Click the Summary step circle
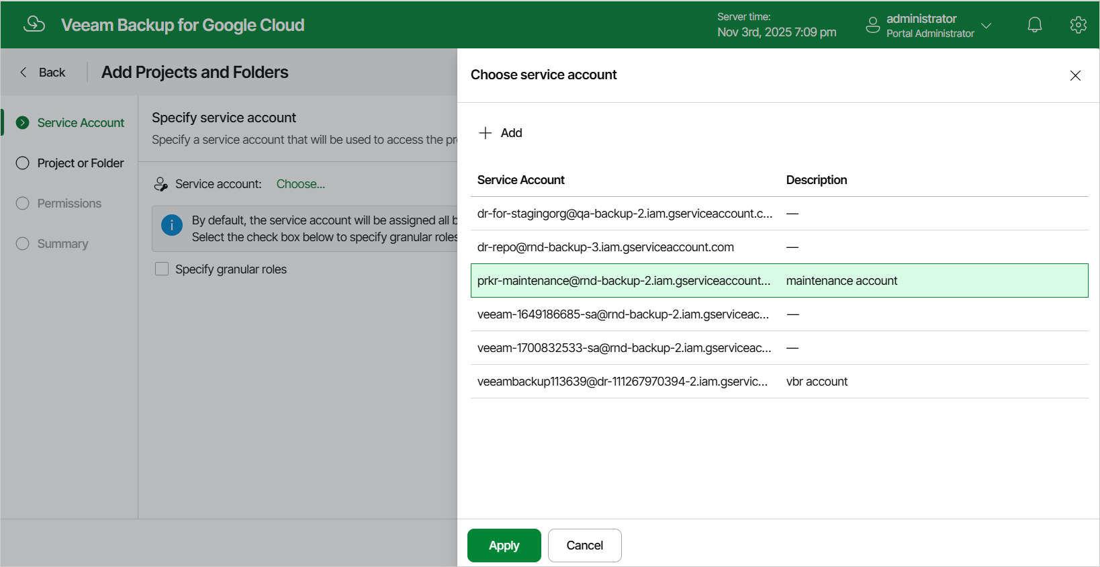The image size is (1100, 567). [x=23, y=244]
